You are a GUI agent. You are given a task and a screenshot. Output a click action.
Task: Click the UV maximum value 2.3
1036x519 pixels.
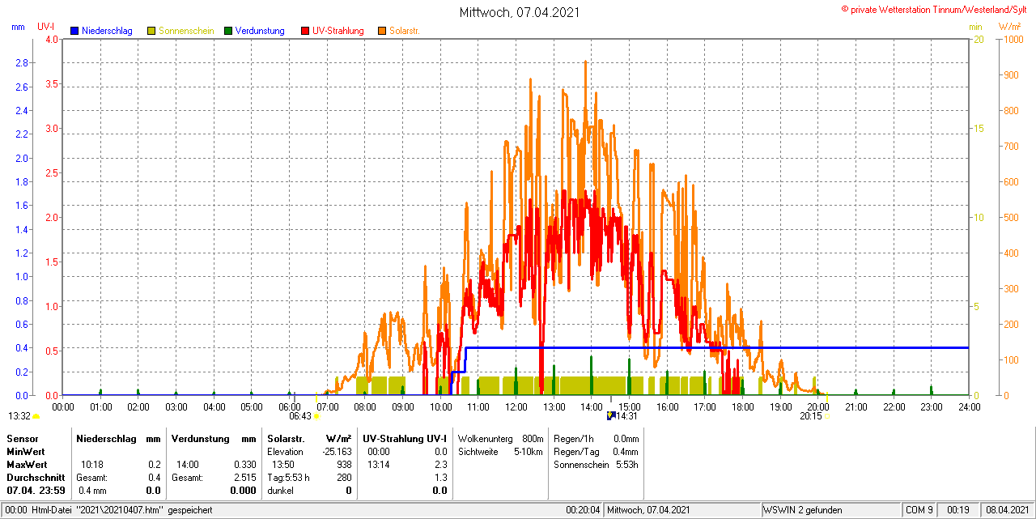(x=440, y=465)
